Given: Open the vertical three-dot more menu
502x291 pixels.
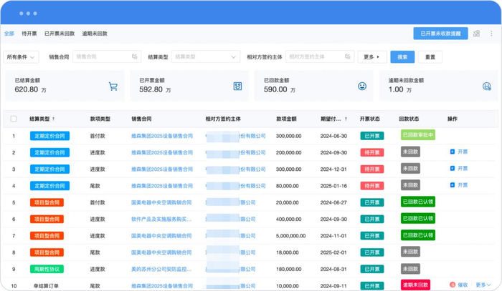Looking at the screenshot, I should (491, 34).
